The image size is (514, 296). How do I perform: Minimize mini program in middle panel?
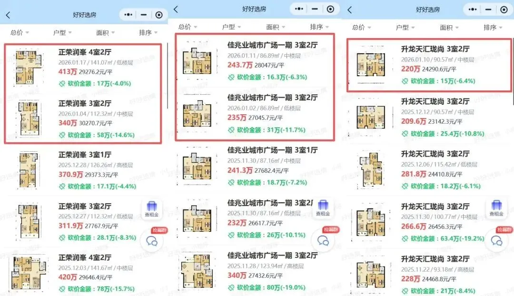[x=315, y=9]
